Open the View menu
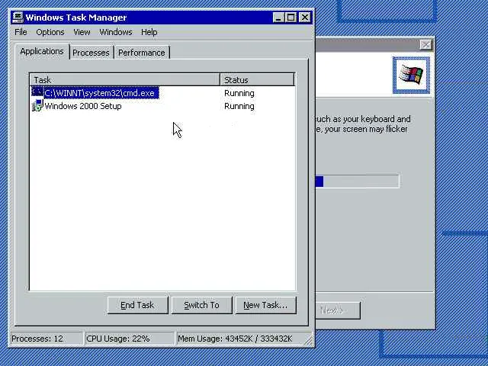 point(82,32)
